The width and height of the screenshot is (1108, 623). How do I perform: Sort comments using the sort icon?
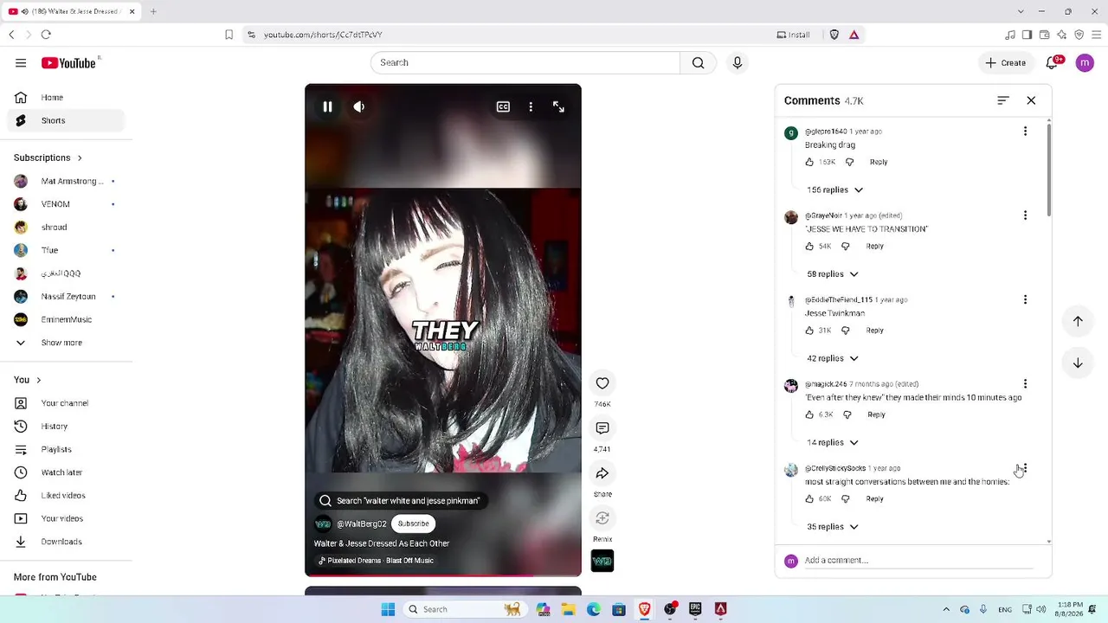pos(1003,100)
